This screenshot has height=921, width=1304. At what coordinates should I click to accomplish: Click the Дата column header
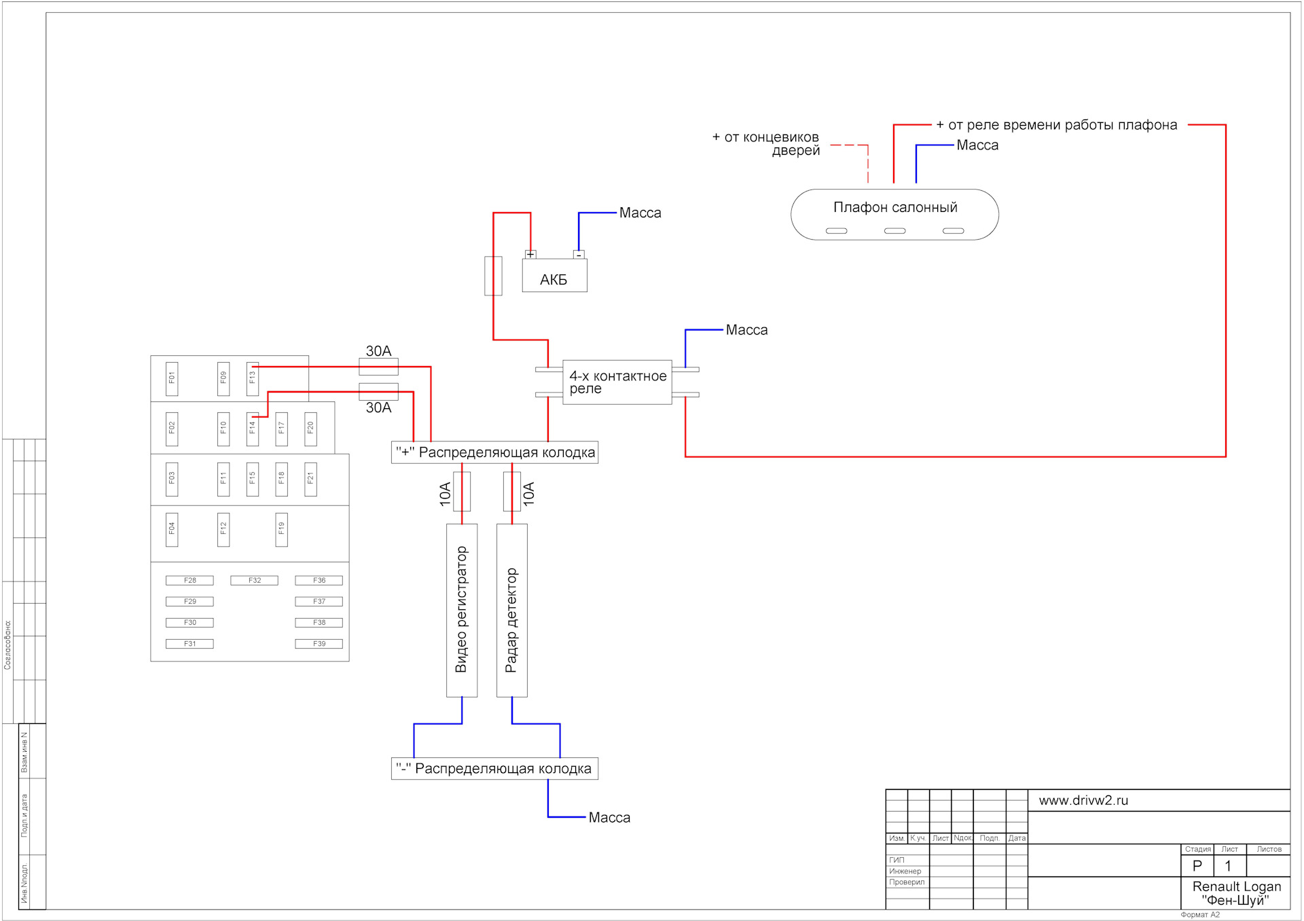click(1017, 838)
